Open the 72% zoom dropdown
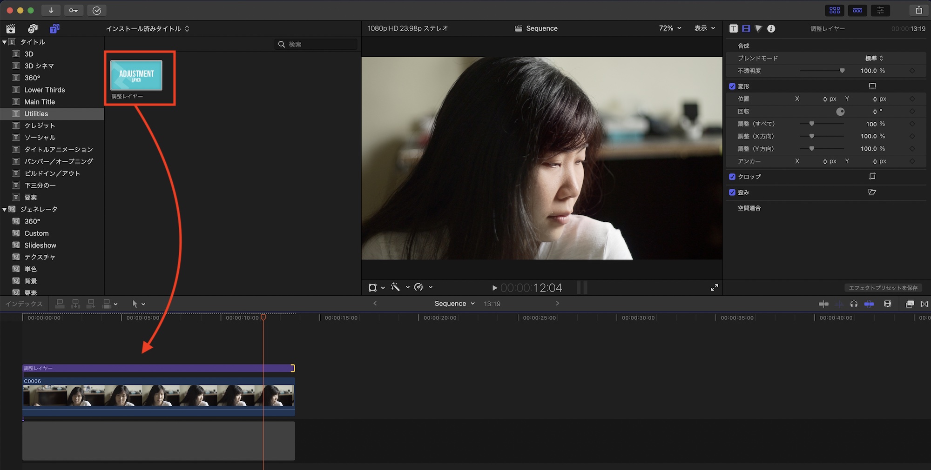Viewport: 931px width, 470px height. [x=670, y=28]
